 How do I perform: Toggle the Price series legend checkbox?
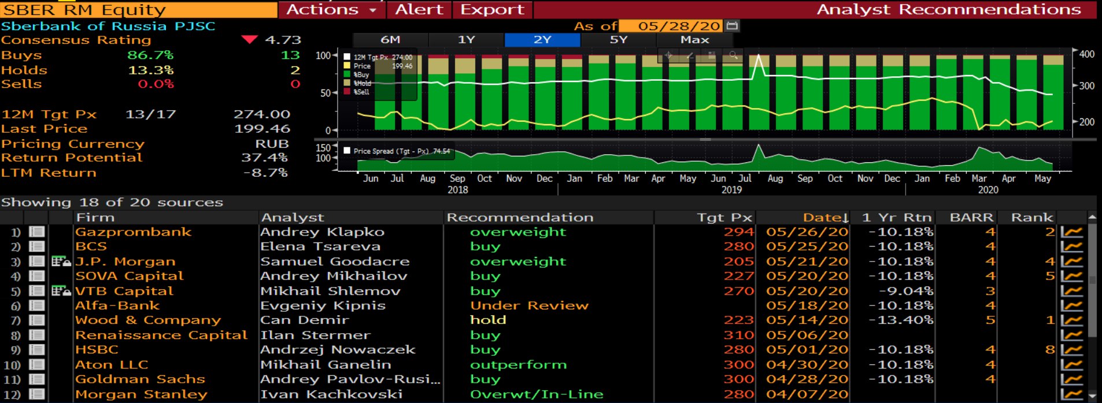pos(347,66)
